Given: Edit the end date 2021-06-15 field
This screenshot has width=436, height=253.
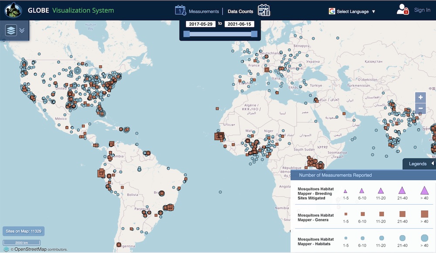Looking at the screenshot, I should point(239,24).
